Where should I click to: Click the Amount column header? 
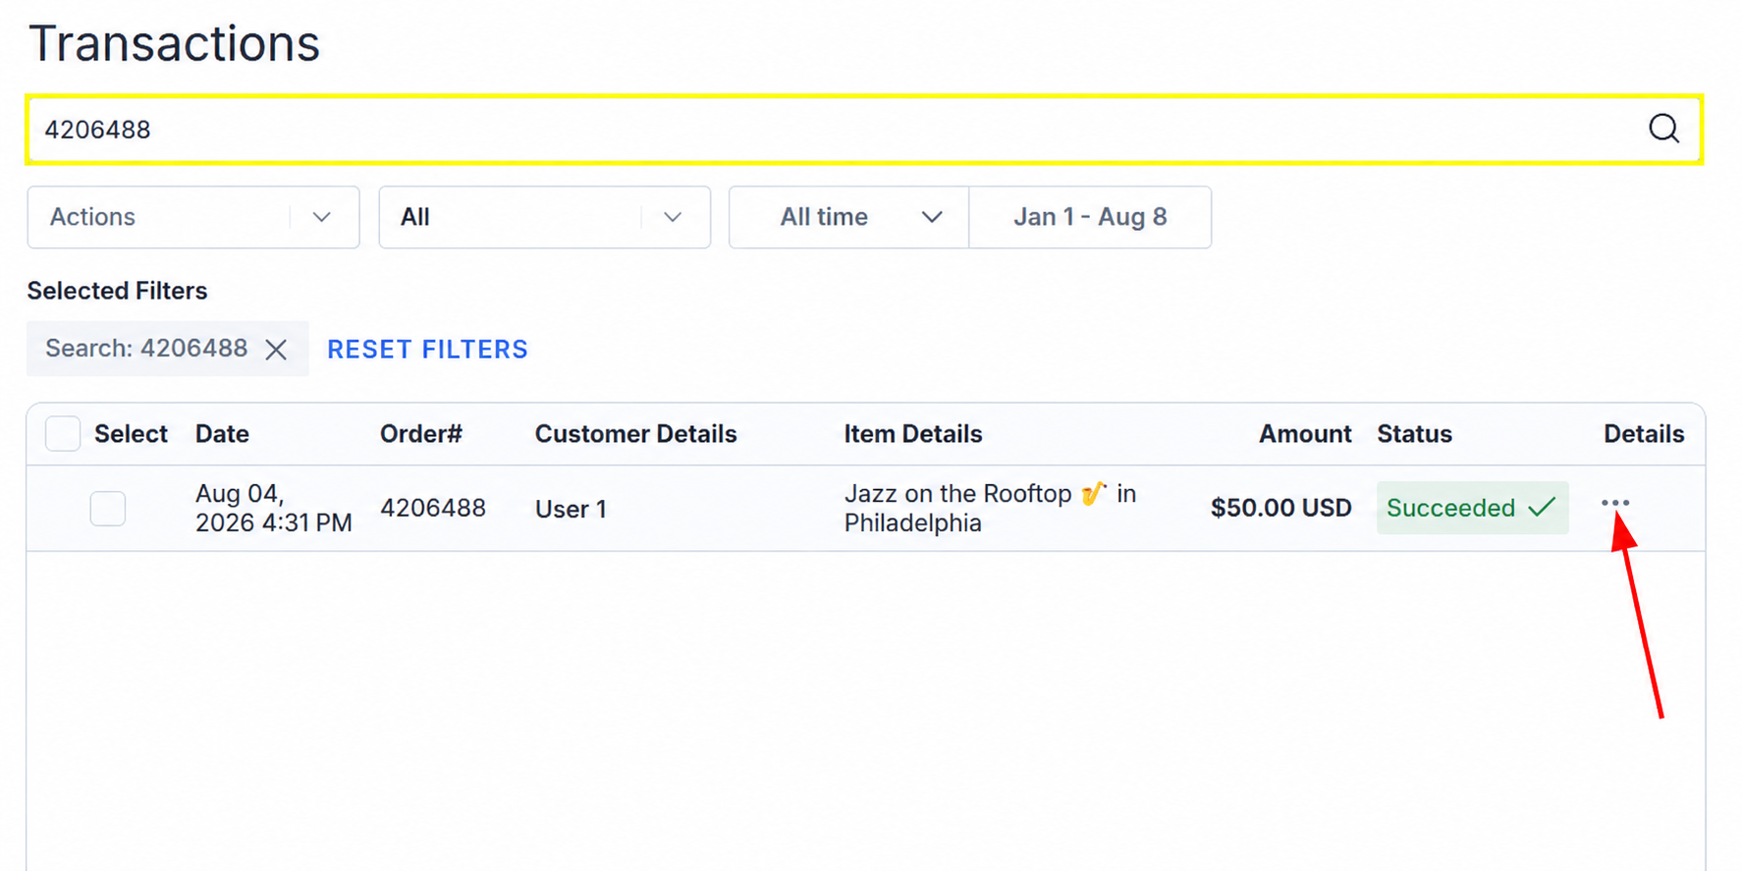point(1305,434)
